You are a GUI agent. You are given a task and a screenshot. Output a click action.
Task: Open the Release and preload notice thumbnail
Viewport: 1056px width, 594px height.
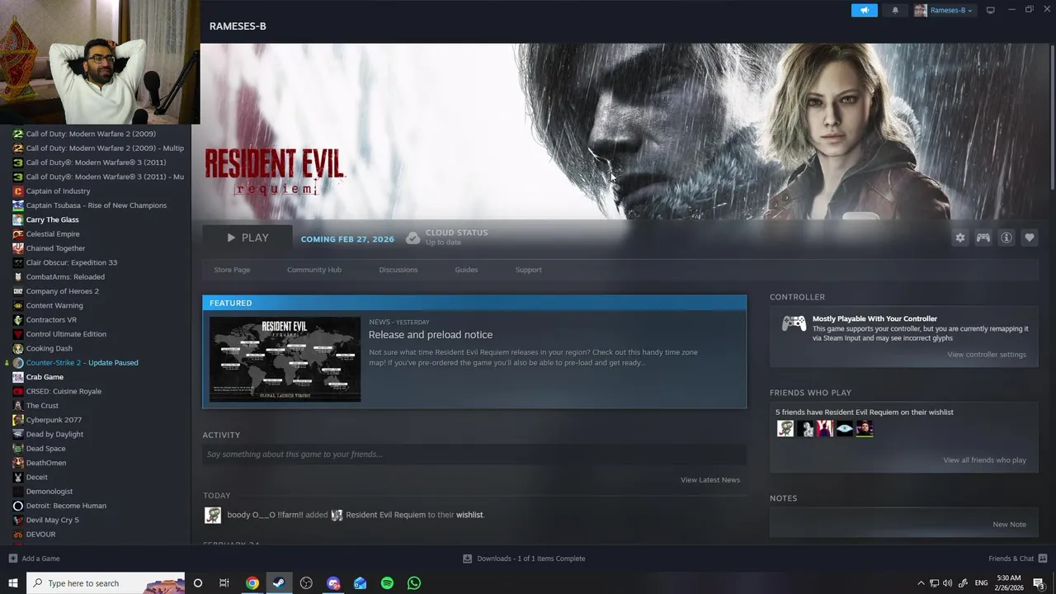(285, 359)
